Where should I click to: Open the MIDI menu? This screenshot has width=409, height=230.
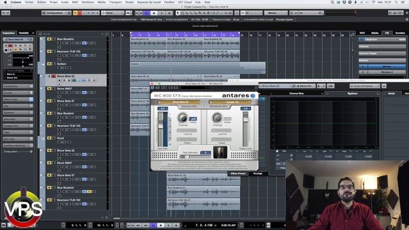75,2
